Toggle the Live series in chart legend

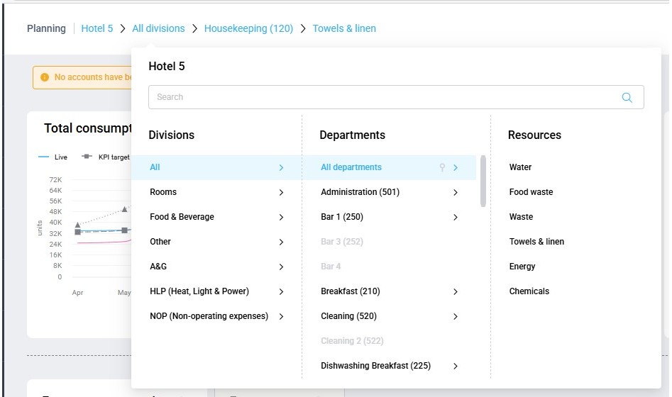tap(53, 157)
